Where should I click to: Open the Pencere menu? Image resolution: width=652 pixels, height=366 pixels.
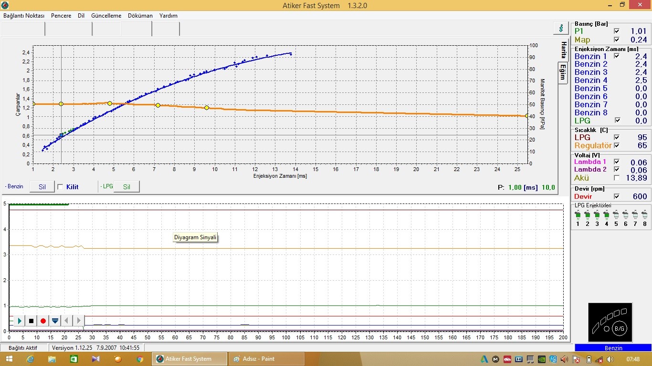point(61,16)
